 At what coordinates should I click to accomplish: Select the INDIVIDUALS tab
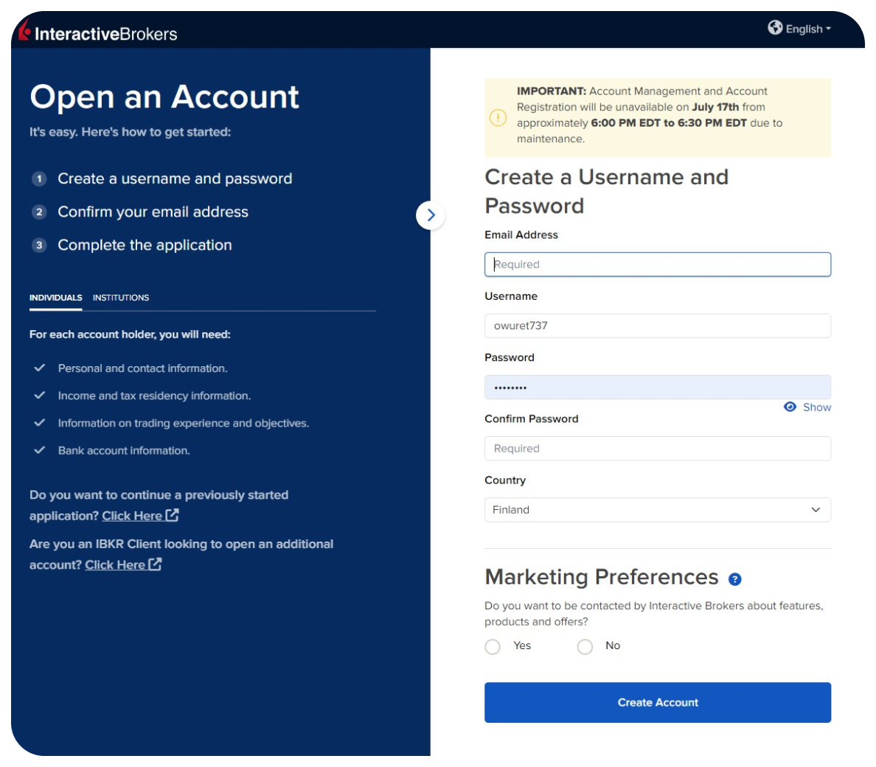click(55, 298)
